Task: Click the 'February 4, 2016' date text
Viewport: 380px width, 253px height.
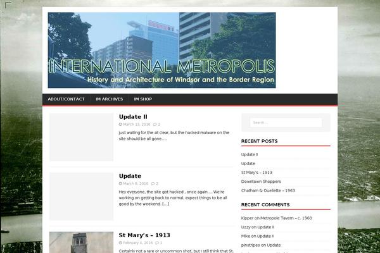Action: click(x=138, y=243)
